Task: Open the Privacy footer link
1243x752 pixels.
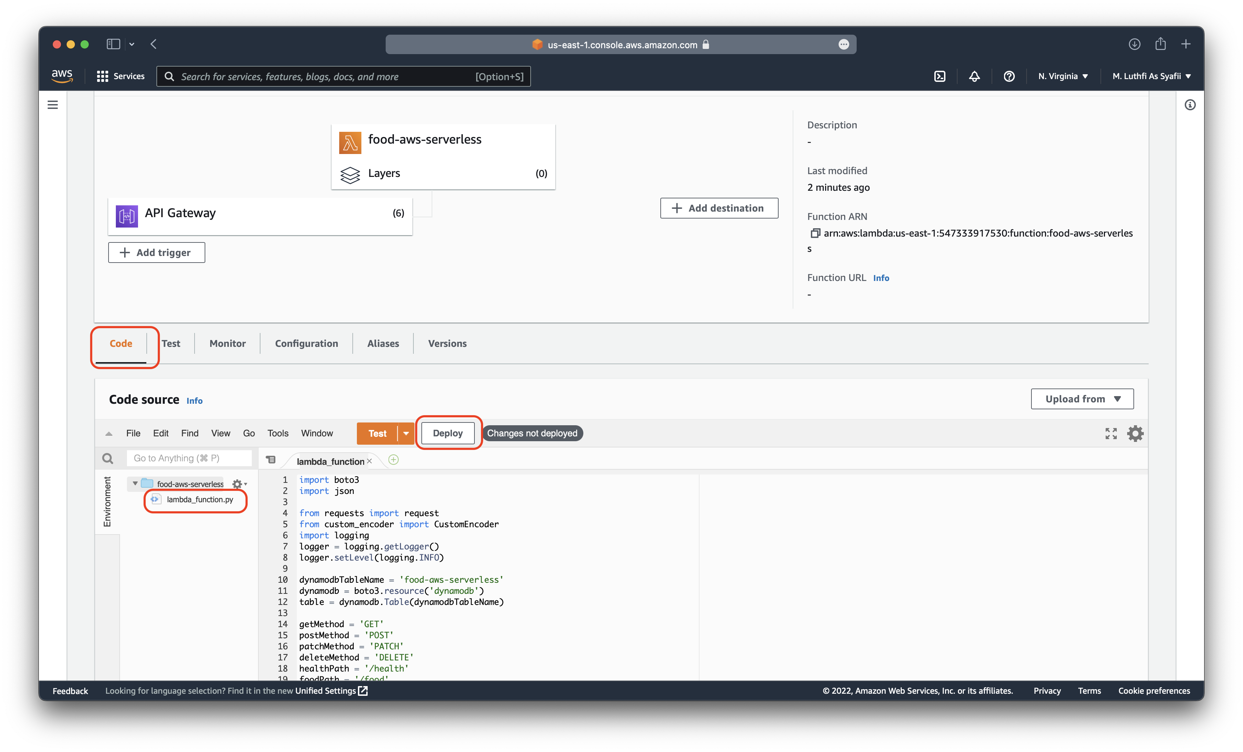Action: (1047, 690)
